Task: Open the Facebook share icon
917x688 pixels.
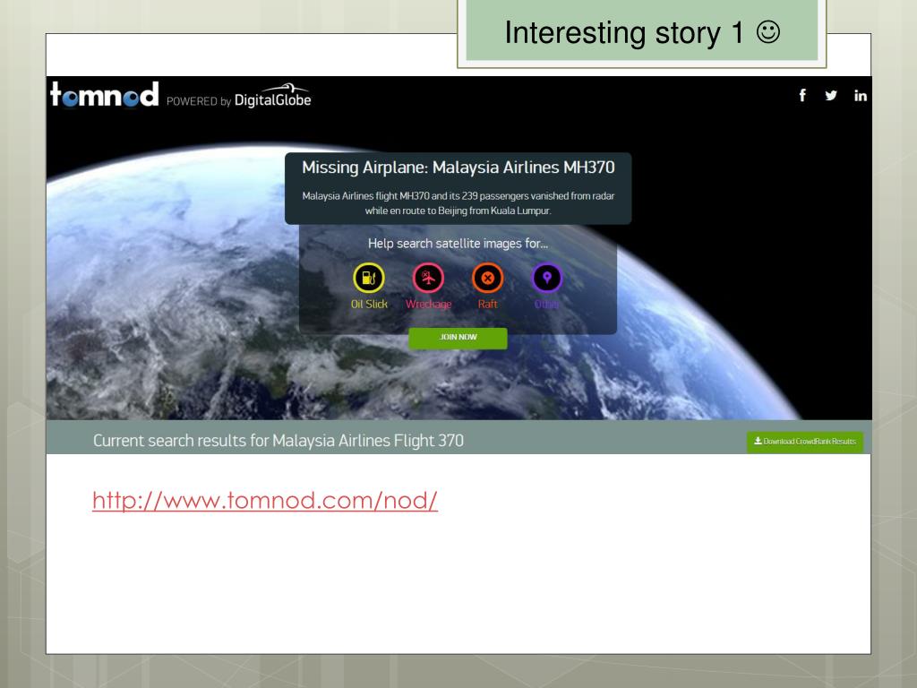Action: click(802, 95)
